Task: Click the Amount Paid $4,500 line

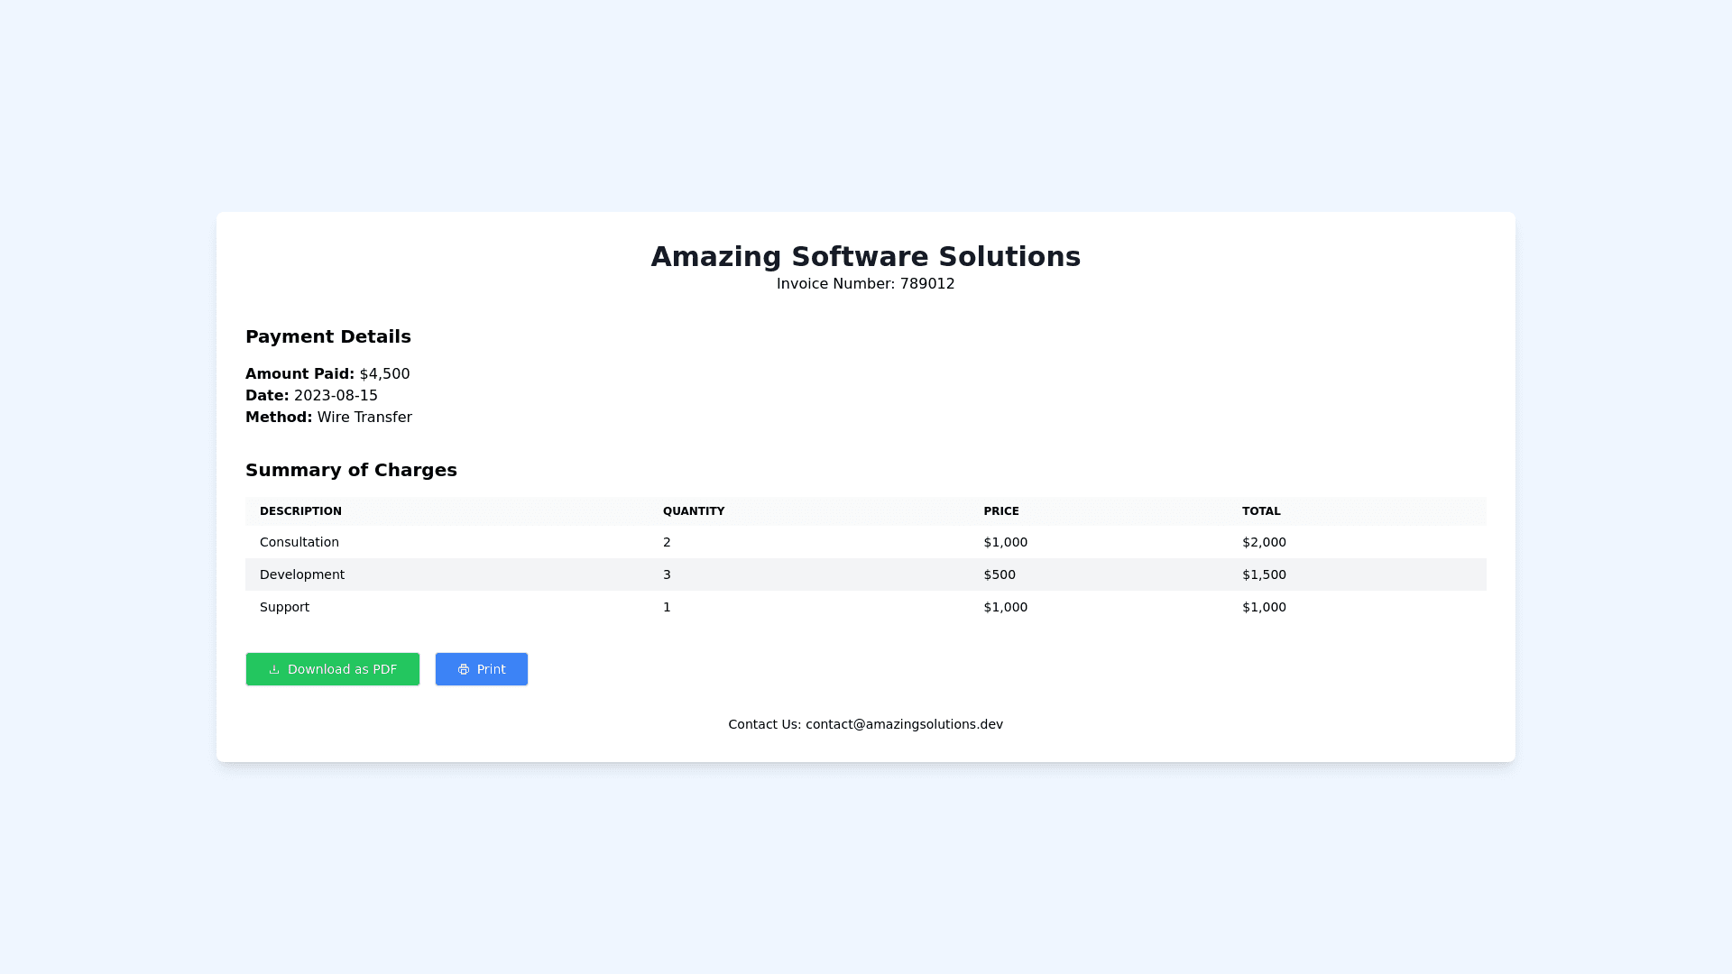Action: click(327, 374)
